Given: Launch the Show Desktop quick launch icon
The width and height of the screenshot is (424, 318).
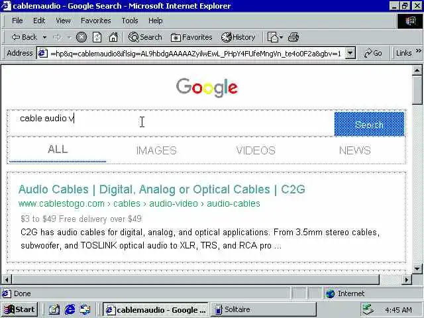Looking at the screenshot, I should (x=54, y=309).
